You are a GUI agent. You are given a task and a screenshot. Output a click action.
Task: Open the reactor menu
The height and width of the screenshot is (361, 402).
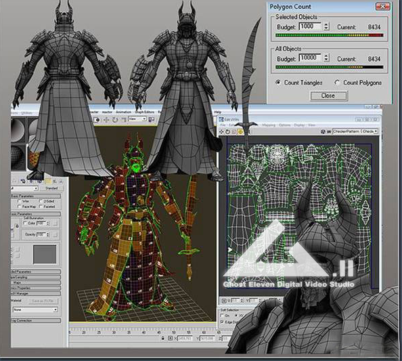[107, 112]
